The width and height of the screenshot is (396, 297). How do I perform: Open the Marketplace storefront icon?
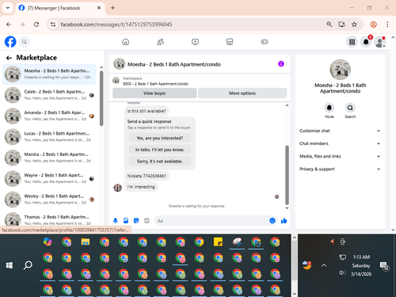coord(230,42)
